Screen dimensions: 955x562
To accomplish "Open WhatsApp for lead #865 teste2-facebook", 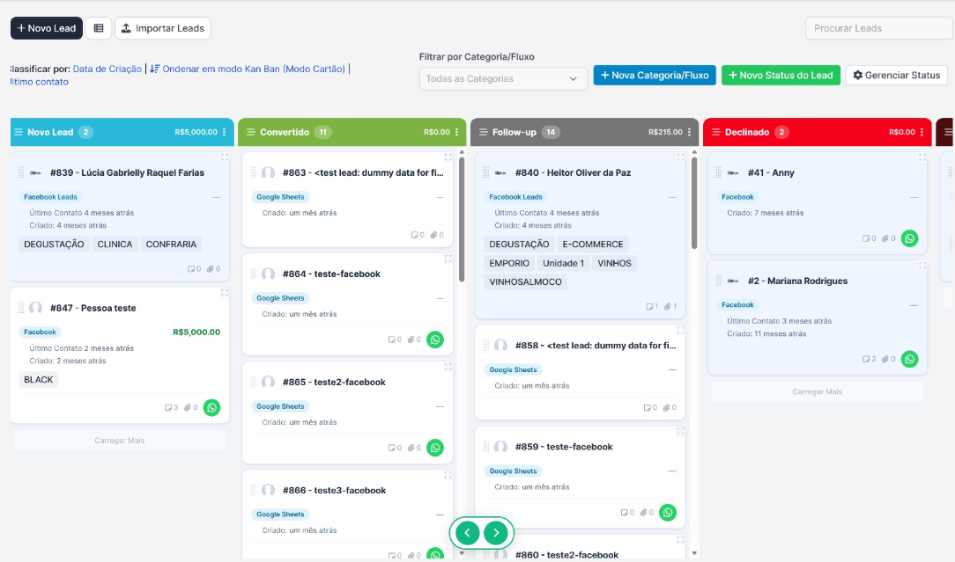I will pos(435,448).
